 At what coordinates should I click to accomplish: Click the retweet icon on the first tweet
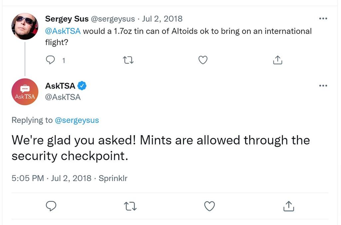(x=128, y=60)
